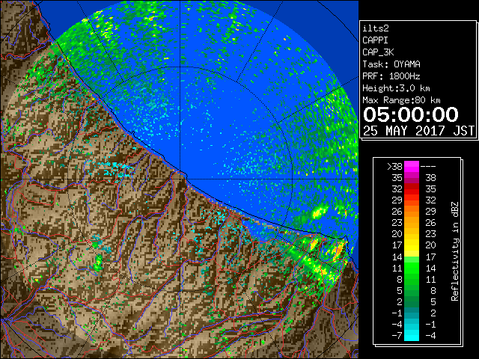479x359 pixels.
Task: Click the "---" legend label
Action: tap(428, 167)
